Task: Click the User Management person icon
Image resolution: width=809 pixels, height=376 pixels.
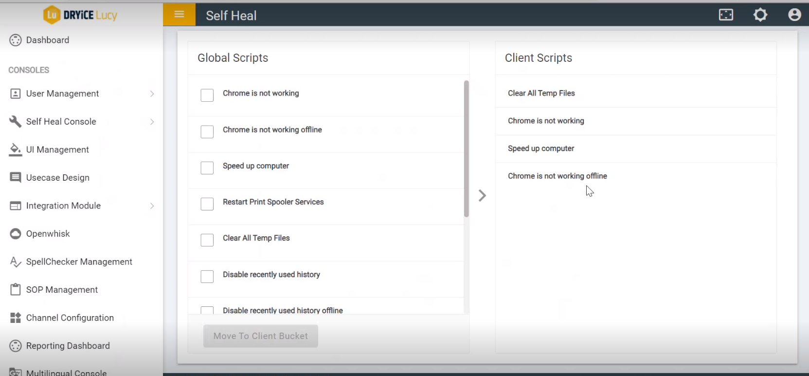Action: click(x=16, y=94)
